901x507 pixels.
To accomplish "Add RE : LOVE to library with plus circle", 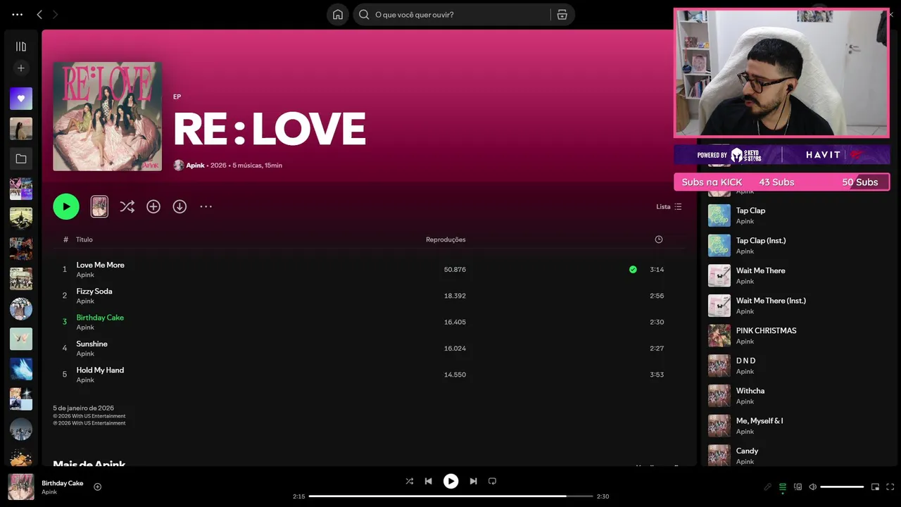I will tap(153, 206).
